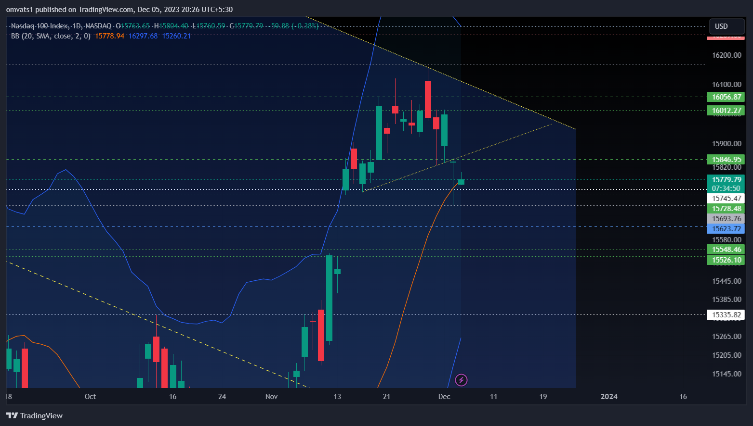Screen dimensions: 753x426
Task: Click the countdown timer 07:34:50
Action: 726,188
